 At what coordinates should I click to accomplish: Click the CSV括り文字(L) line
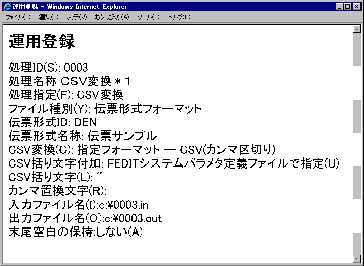pyautogui.click(x=55, y=177)
